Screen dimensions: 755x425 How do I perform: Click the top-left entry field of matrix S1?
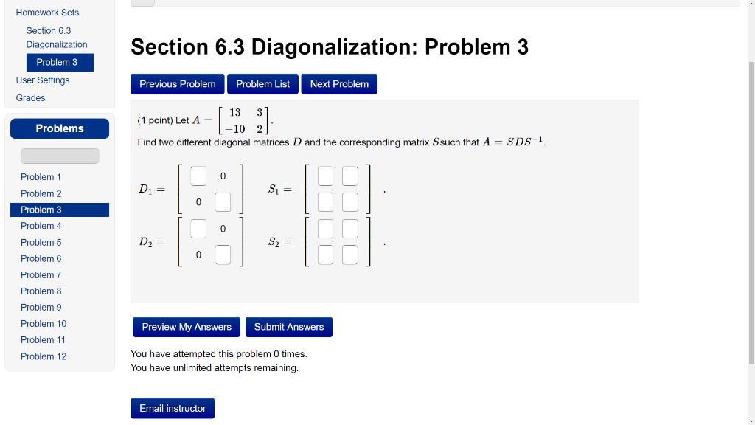(x=325, y=176)
